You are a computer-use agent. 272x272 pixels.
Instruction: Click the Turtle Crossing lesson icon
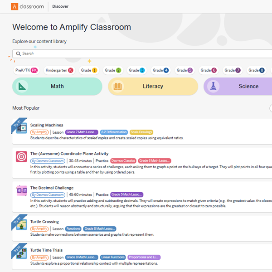point(21,224)
